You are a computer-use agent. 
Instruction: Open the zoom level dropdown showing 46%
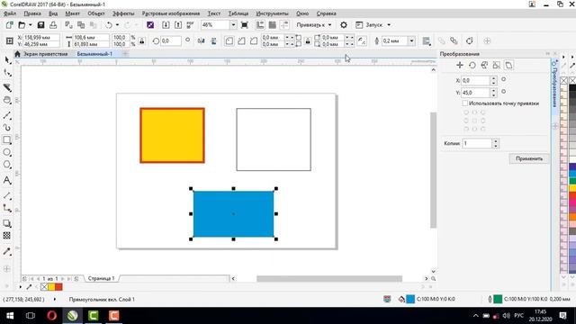(x=233, y=25)
